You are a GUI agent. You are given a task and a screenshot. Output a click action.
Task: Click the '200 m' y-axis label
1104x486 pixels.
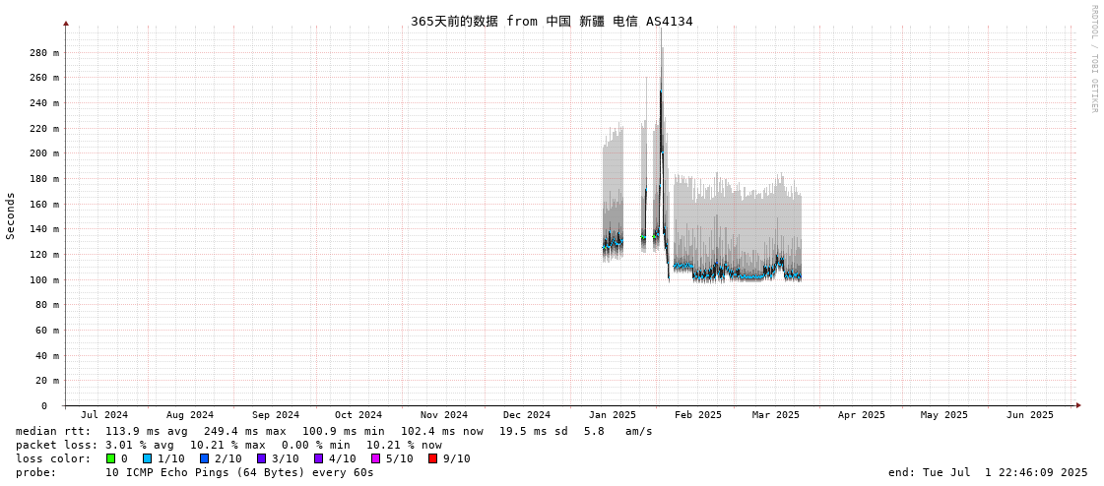(44, 153)
